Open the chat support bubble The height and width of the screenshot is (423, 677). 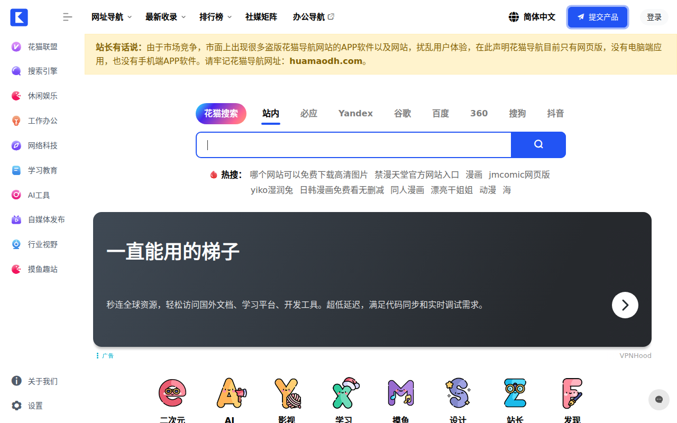click(658, 400)
